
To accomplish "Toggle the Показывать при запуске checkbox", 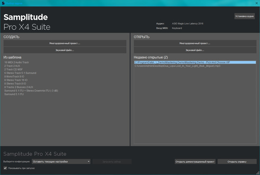I will [5, 168].
